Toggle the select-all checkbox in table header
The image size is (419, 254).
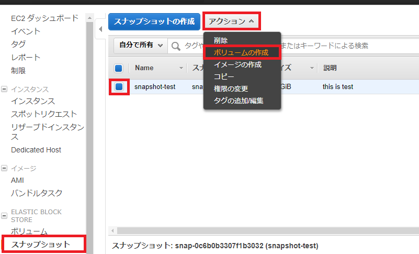[x=119, y=68]
